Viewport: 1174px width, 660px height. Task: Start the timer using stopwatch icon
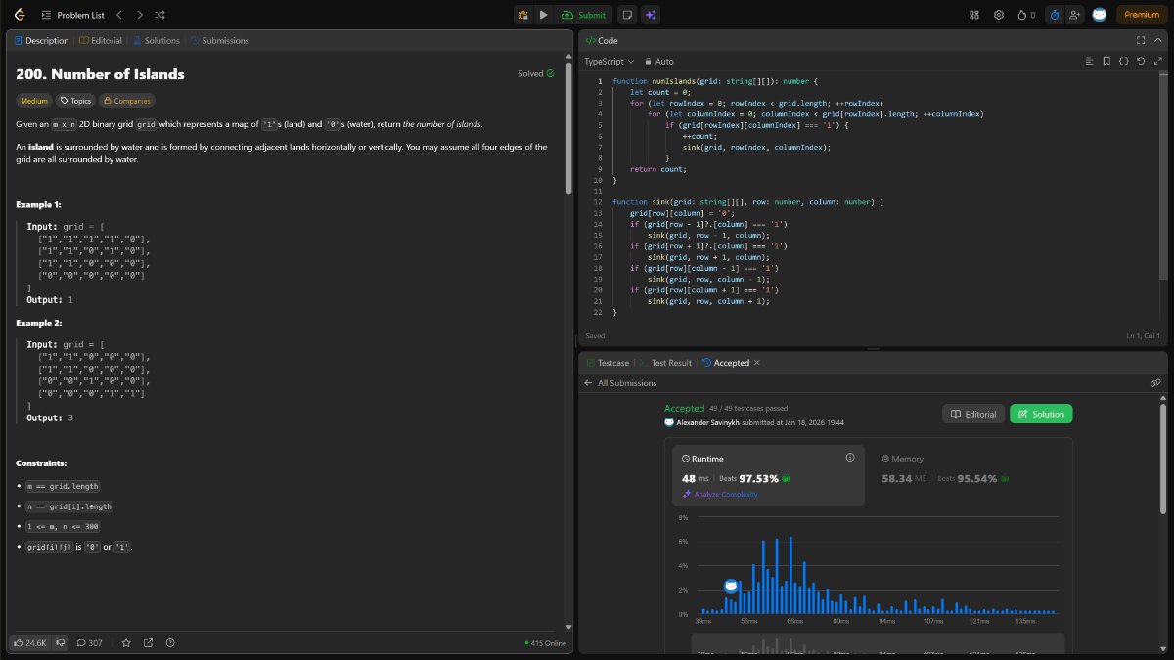pos(1055,15)
